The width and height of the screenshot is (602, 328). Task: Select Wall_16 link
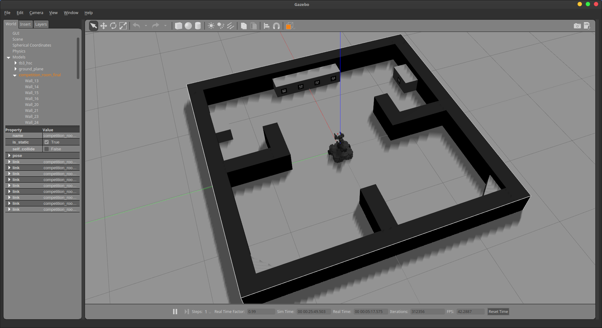[32, 99]
